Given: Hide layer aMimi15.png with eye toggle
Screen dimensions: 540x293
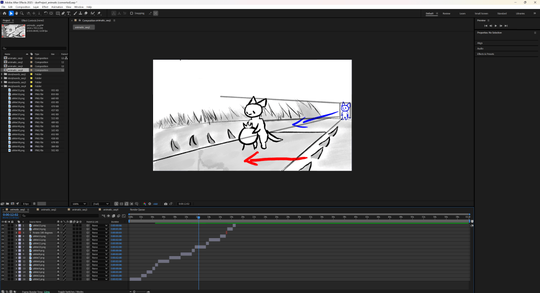Looking at the screenshot, I should click(x=3, y=225).
